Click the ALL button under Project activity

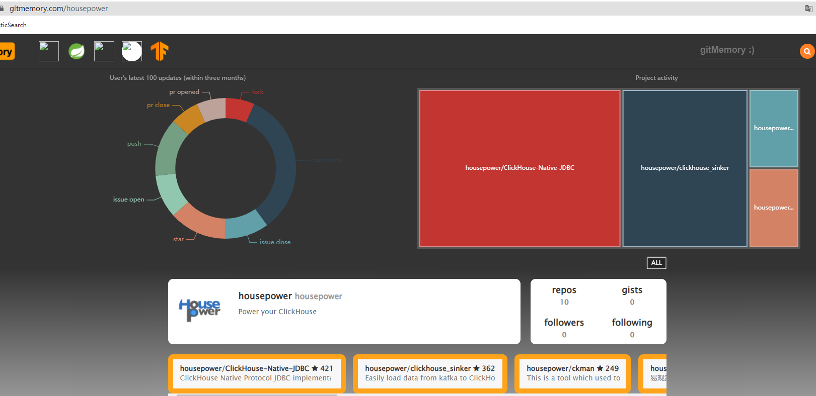(656, 263)
